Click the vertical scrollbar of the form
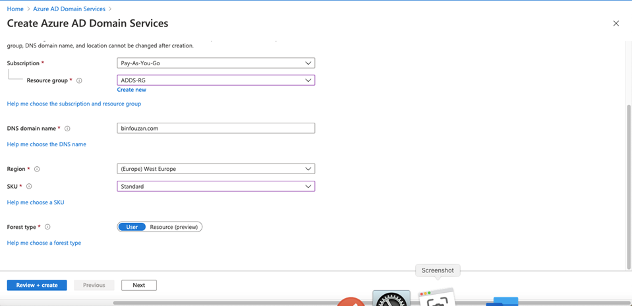 point(629,187)
